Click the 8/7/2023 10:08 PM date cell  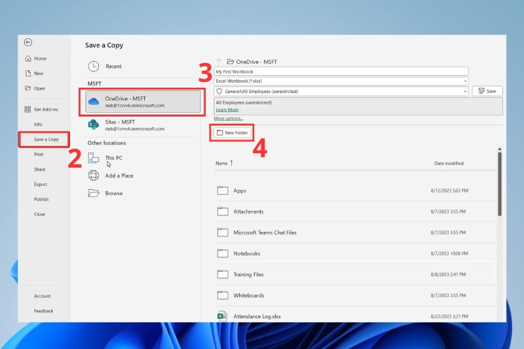[x=449, y=253]
